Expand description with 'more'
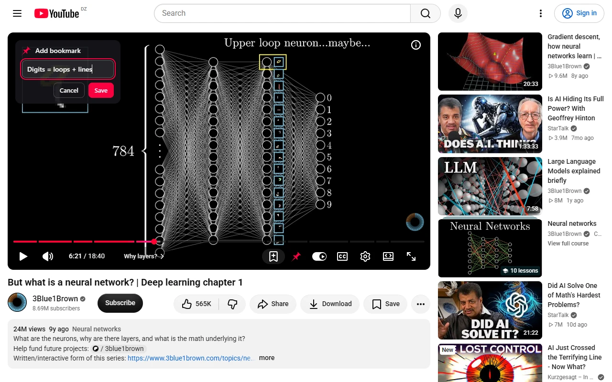612x382 pixels. tap(267, 358)
